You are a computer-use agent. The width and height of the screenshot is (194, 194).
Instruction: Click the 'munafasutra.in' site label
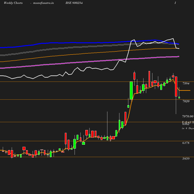[x=43, y=3]
